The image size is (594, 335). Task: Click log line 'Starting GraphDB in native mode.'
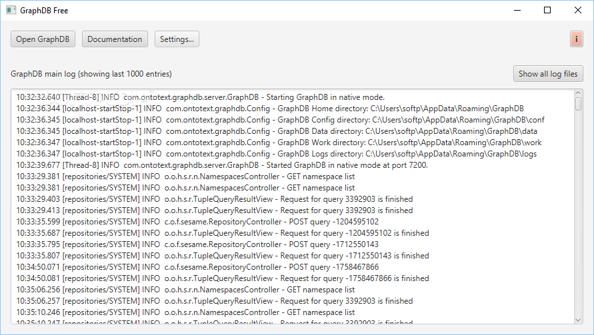[x=201, y=97]
